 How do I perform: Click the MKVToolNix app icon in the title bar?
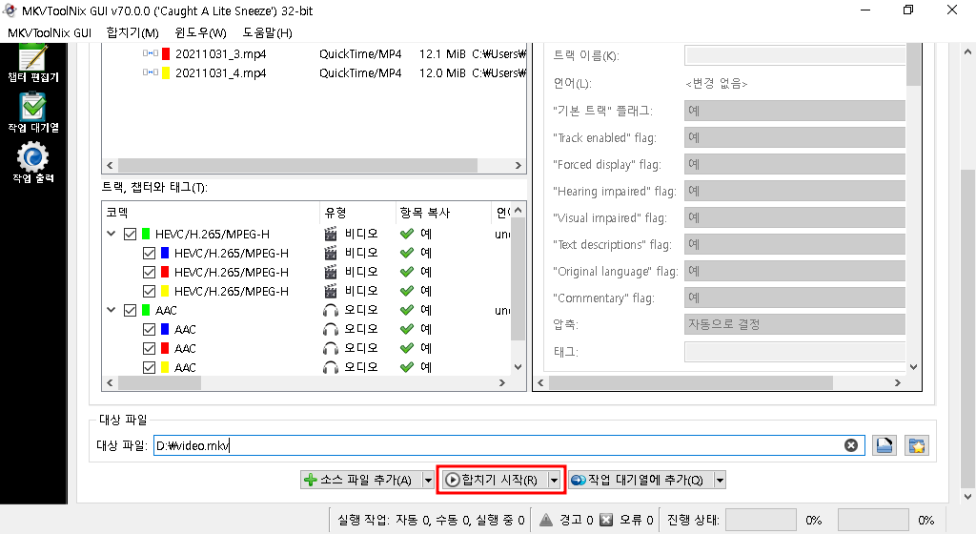10,10
